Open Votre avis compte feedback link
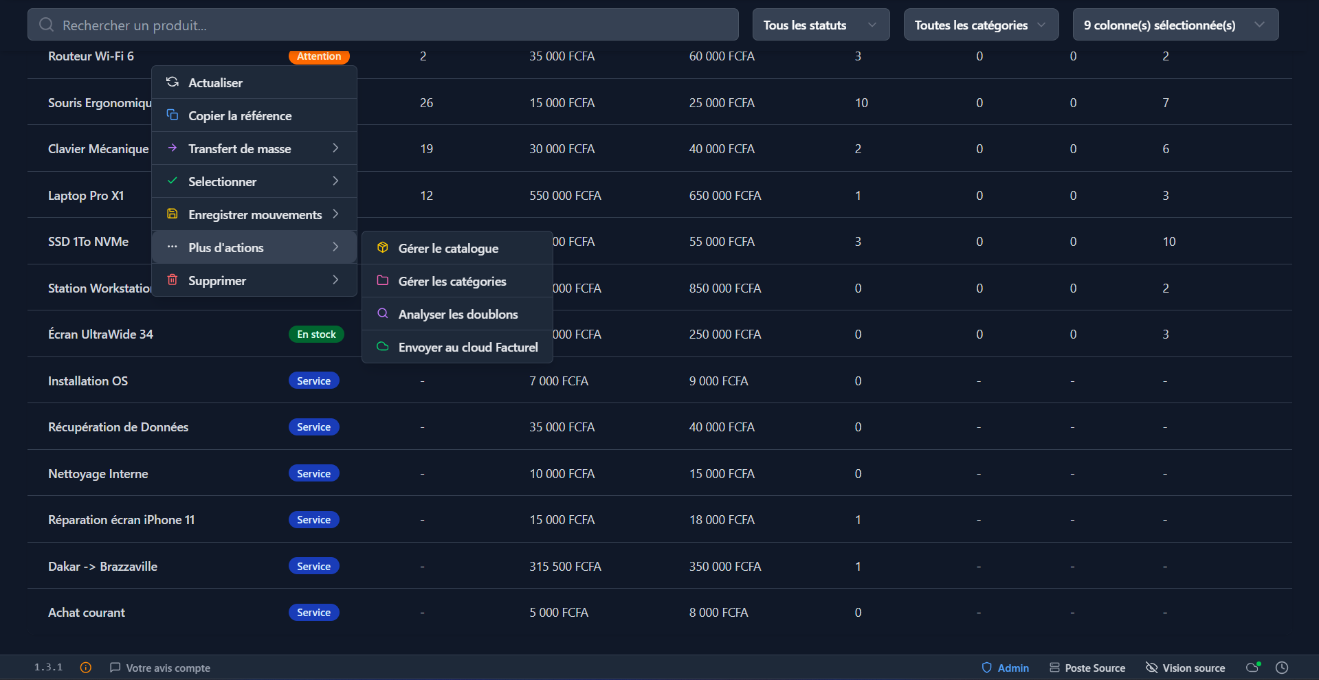 click(160, 668)
